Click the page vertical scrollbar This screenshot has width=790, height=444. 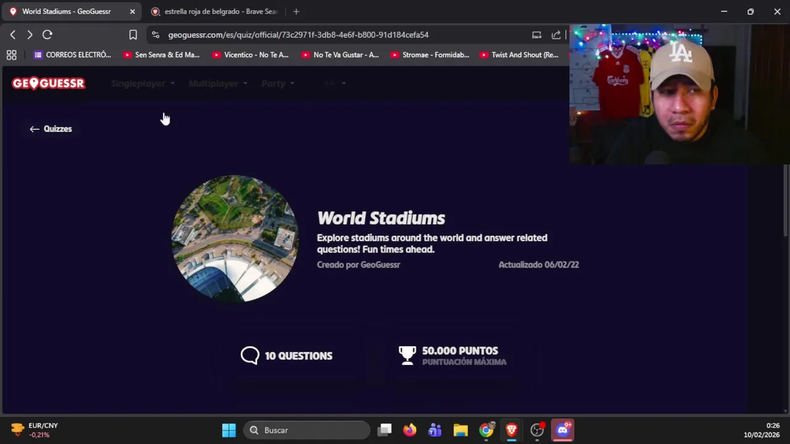click(786, 200)
